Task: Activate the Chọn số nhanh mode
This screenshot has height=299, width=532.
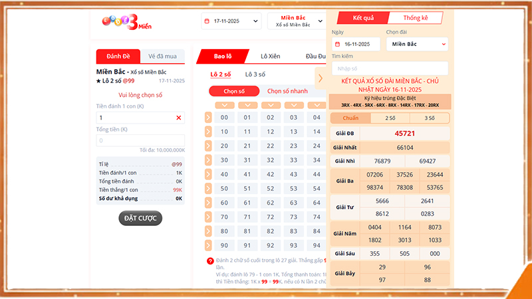Action: coord(287,91)
